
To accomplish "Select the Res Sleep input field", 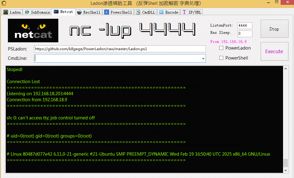I will (244, 34).
